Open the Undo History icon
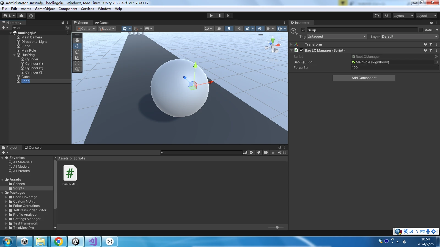Image resolution: width=440 pixels, height=247 pixels. [x=377, y=16]
